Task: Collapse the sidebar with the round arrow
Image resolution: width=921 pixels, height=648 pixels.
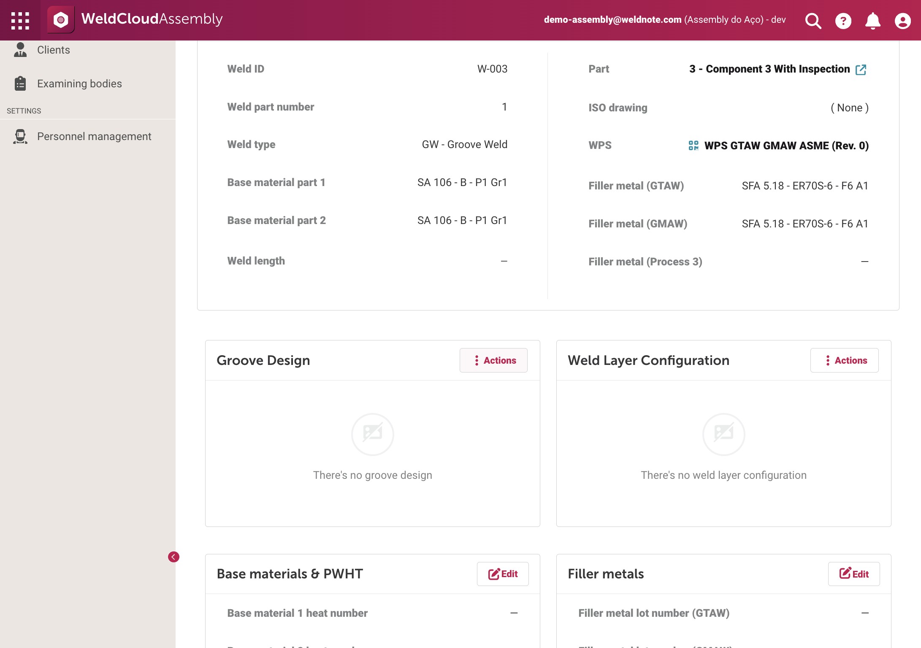Action: pyautogui.click(x=173, y=557)
